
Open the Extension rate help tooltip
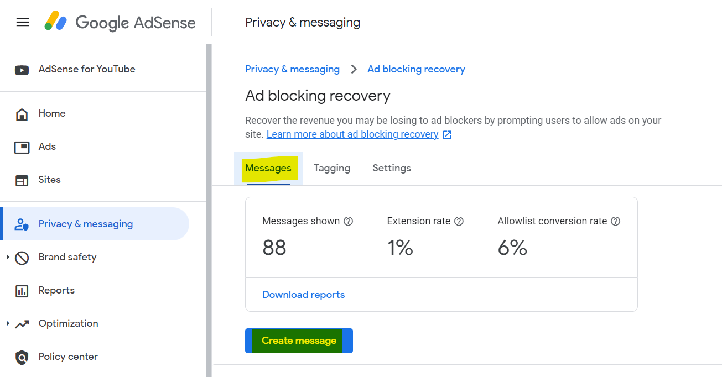coord(459,221)
